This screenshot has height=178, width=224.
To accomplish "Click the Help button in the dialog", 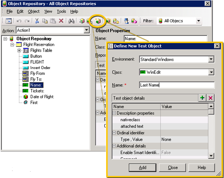I will [202, 167].
